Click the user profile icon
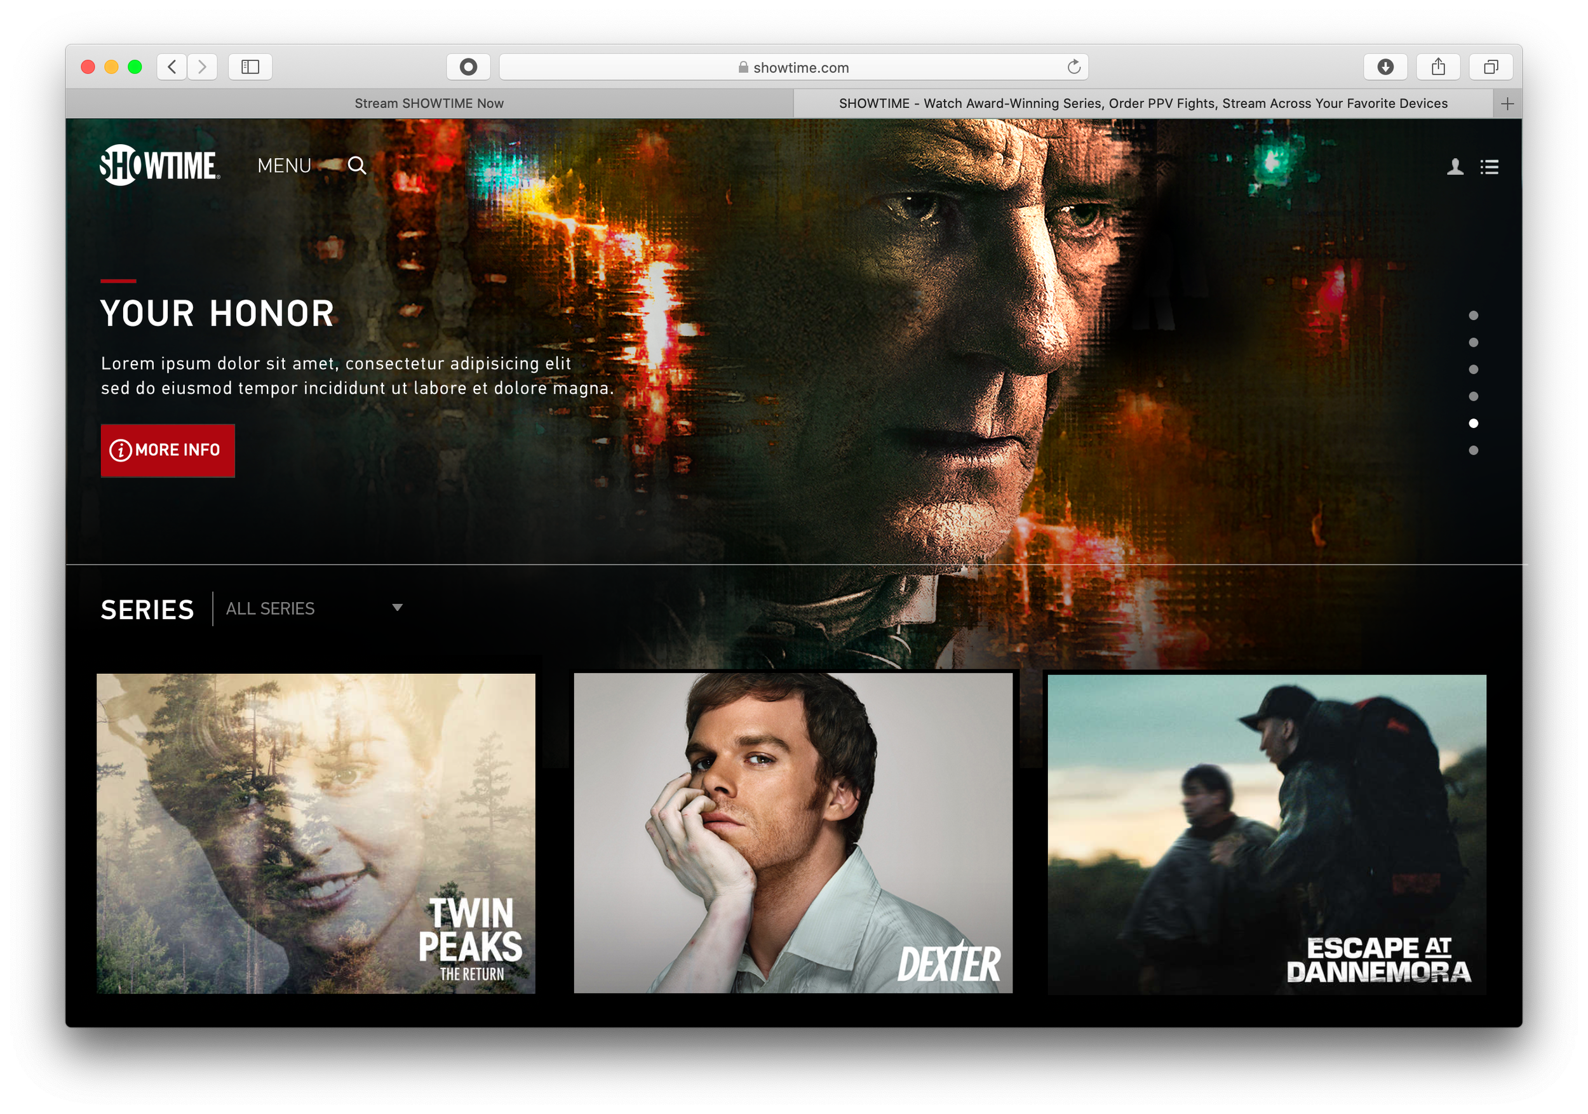This screenshot has width=1588, height=1114. [1455, 166]
